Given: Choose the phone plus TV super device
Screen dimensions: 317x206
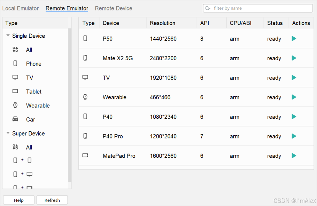Looking at the screenshot, I should [x=23, y=174].
